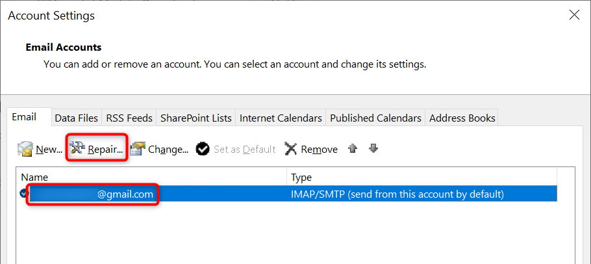Viewport: 591px width, 264px height.
Task: Click the Set as Default checkmark icon
Action: [203, 149]
